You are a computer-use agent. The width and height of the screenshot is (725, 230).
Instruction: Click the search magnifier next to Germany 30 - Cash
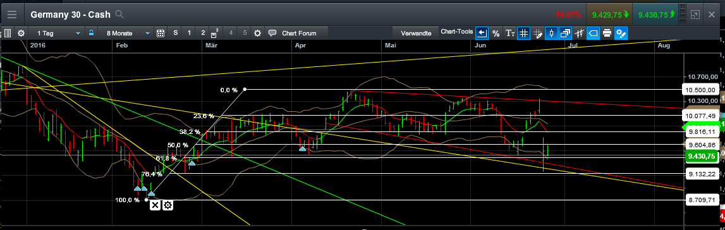119,15
